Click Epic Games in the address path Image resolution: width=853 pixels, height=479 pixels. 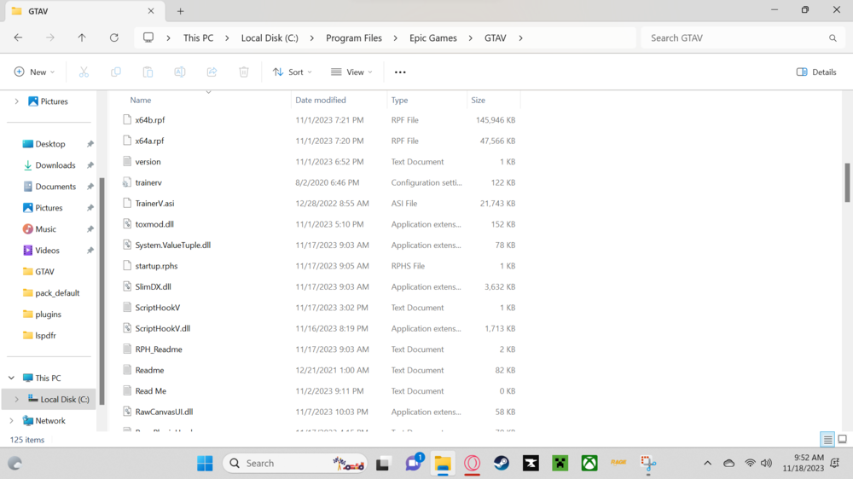tap(433, 38)
